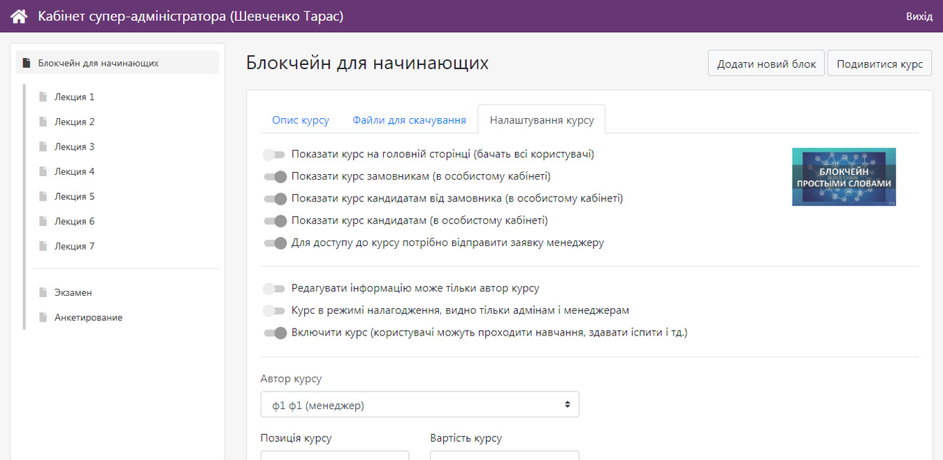Image resolution: width=943 pixels, height=460 pixels.
Task: Toggle debug mode switch for the course
Action: click(x=275, y=310)
